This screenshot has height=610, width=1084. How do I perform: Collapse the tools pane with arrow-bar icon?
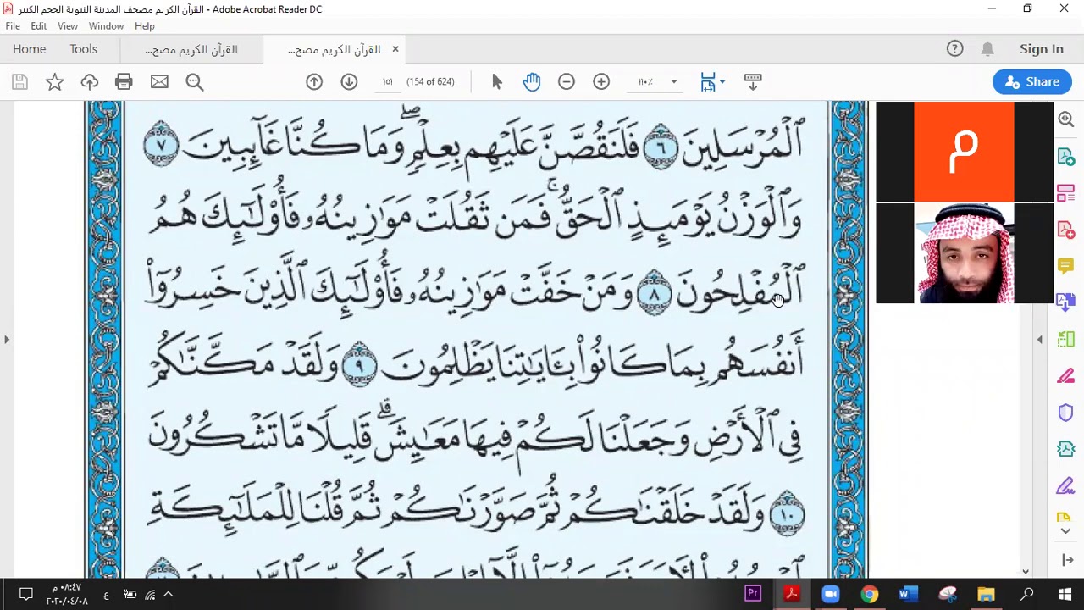pos(1067,561)
